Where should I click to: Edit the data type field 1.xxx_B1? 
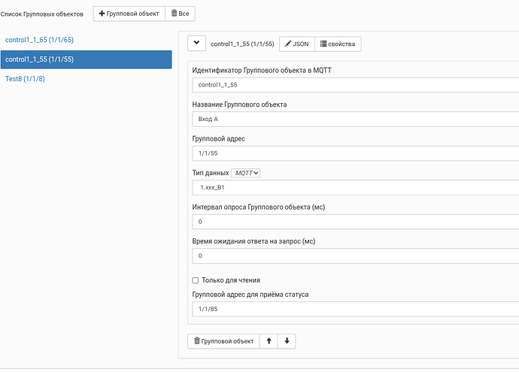pos(356,187)
